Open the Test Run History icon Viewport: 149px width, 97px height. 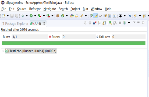[x=125, y=23]
